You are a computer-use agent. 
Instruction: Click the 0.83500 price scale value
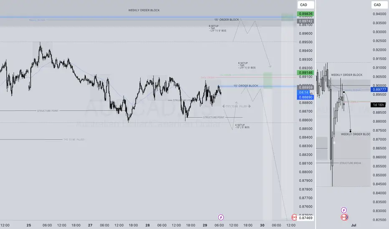379,202
